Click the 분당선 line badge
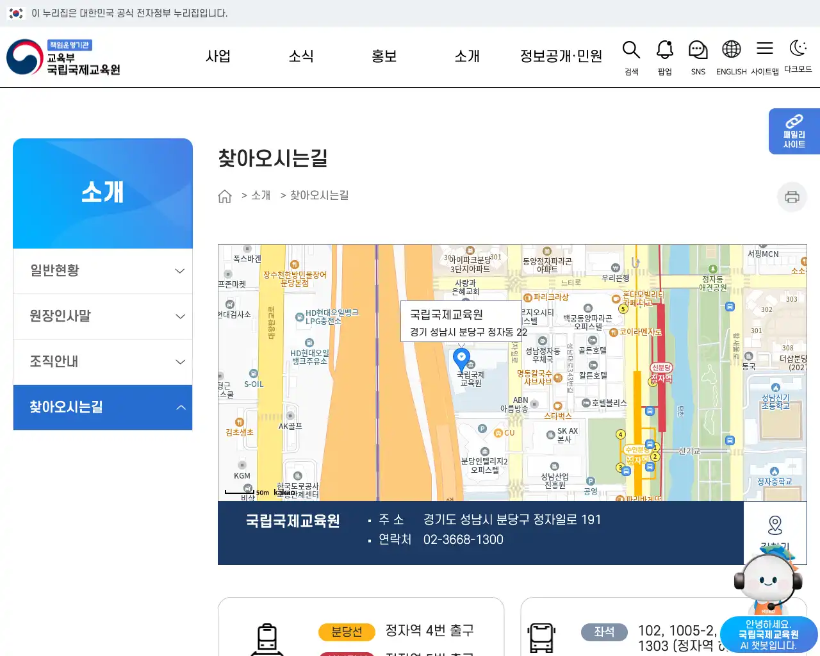Viewport: 820px width, 656px height. [x=347, y=632]
